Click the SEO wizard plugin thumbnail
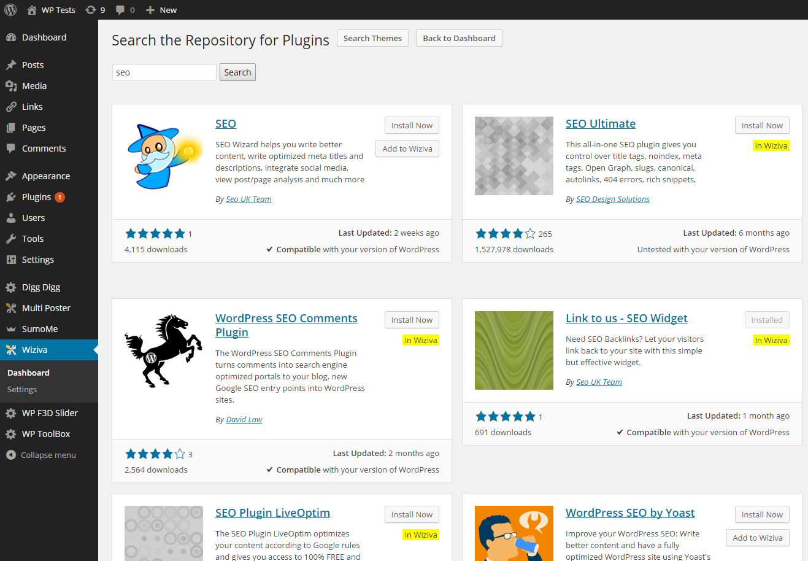Viewport: 808px width, 561px height. (x=164, y=156)
